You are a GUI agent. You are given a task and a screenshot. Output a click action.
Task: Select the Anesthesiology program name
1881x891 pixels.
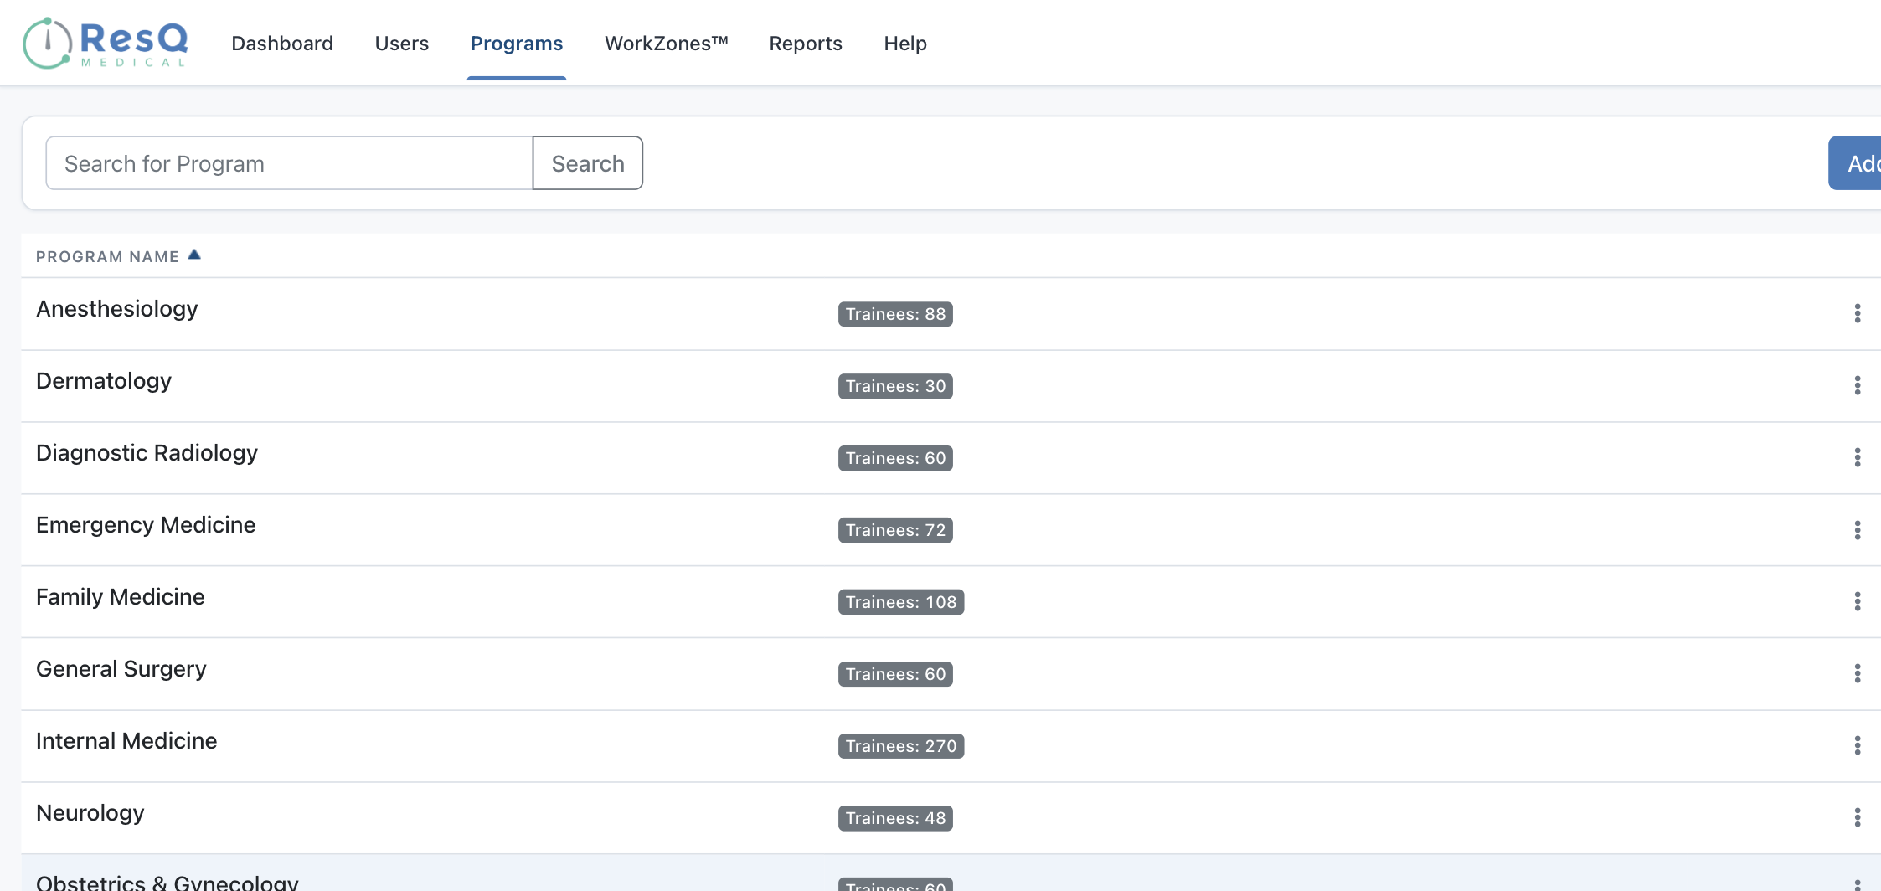coord(117,309)
